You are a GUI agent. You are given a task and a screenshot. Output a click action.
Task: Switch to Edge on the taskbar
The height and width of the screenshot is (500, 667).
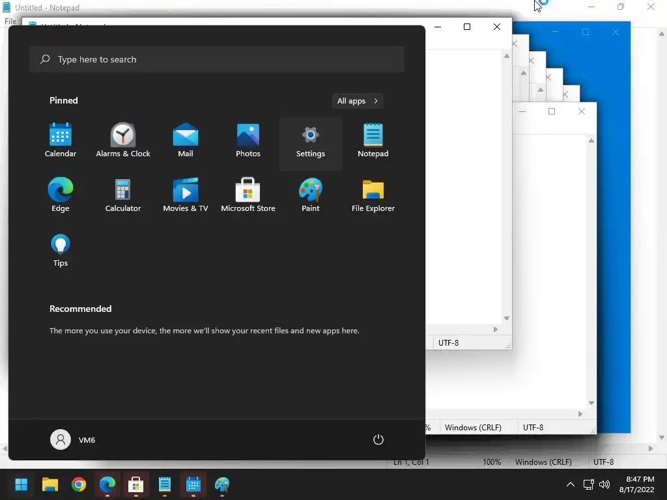click(107, 484)
